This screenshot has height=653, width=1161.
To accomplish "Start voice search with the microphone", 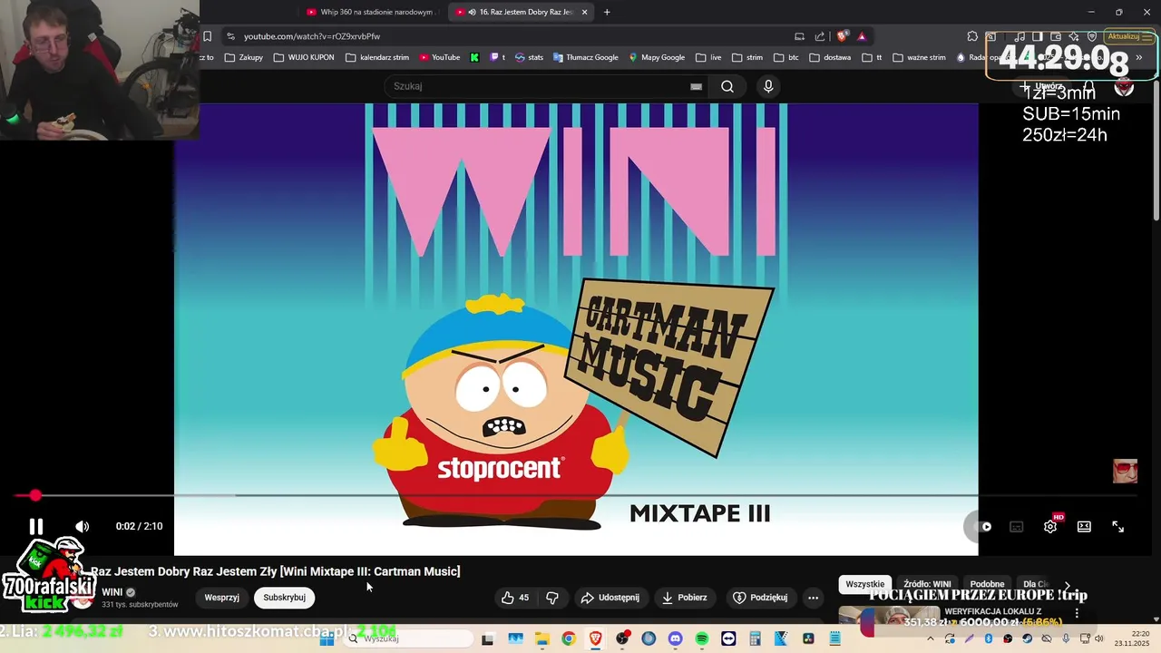I will 768,86.
